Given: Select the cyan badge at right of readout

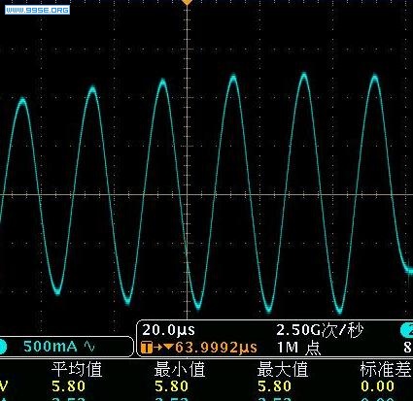Looking at the screenshot, I should (x=407, y=330).
